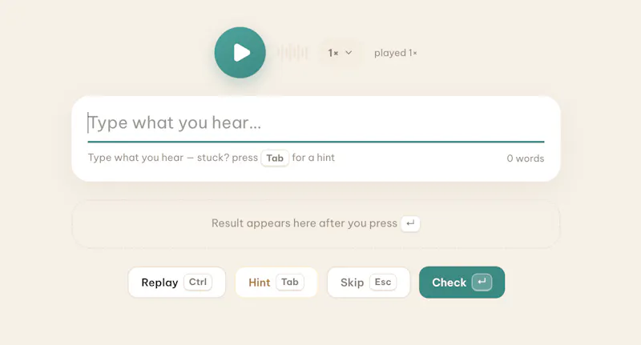Click the 'played 1×' status text

[x=395, y=53]
